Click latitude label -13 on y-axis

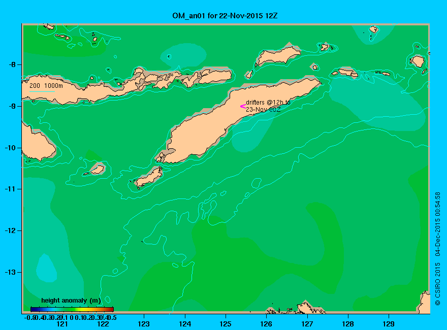(10, 272)
